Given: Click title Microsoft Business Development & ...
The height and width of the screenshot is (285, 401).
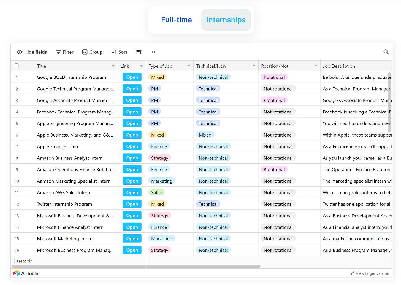Looking at the screenshot, I should [x=75, y=216].
